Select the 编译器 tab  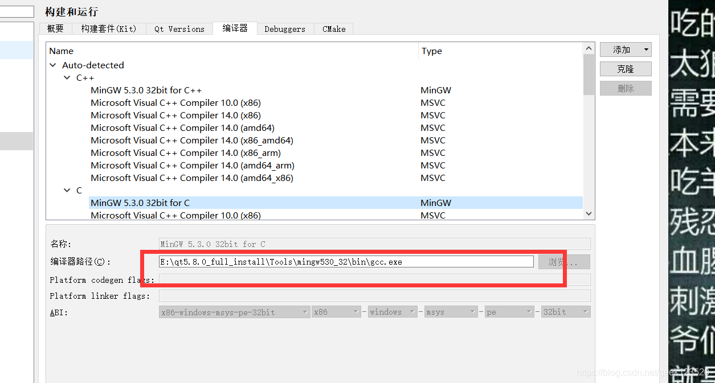point(235,28)
